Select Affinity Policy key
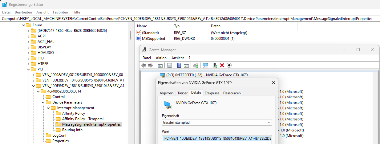This screenshot has width=380, height=144. [x=73, y=113]
